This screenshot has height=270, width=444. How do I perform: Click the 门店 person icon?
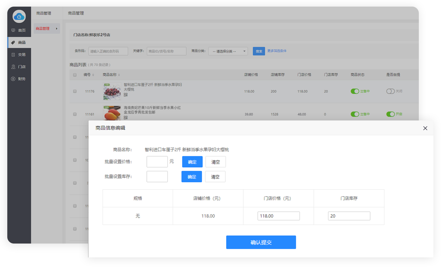pyautogui.click(x=13, y=67)
